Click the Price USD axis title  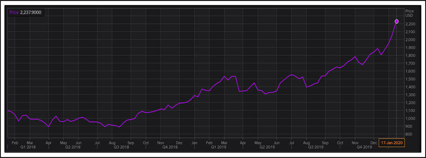pyautogui.click(x=409, y=13)
